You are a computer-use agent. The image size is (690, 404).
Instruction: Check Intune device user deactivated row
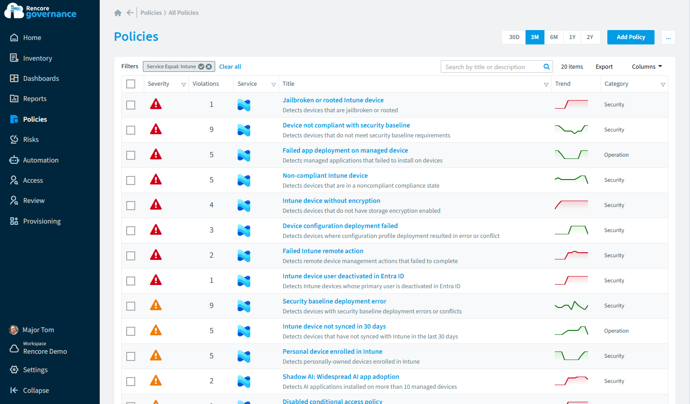(131, 281)
